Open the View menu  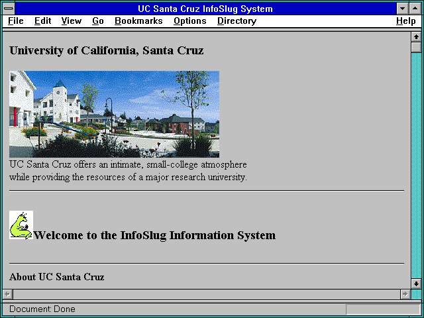coord(72,21)
